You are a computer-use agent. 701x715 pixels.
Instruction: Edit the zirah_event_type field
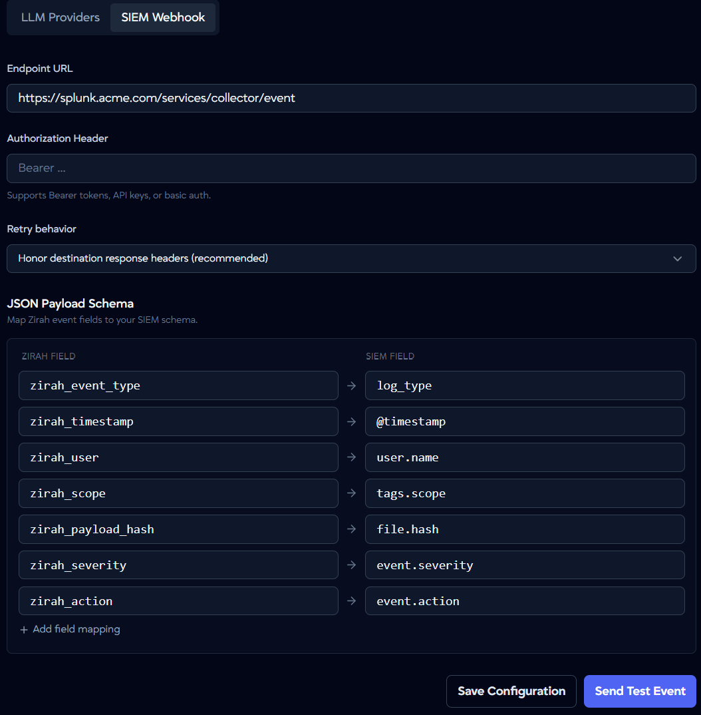[178, 385]
